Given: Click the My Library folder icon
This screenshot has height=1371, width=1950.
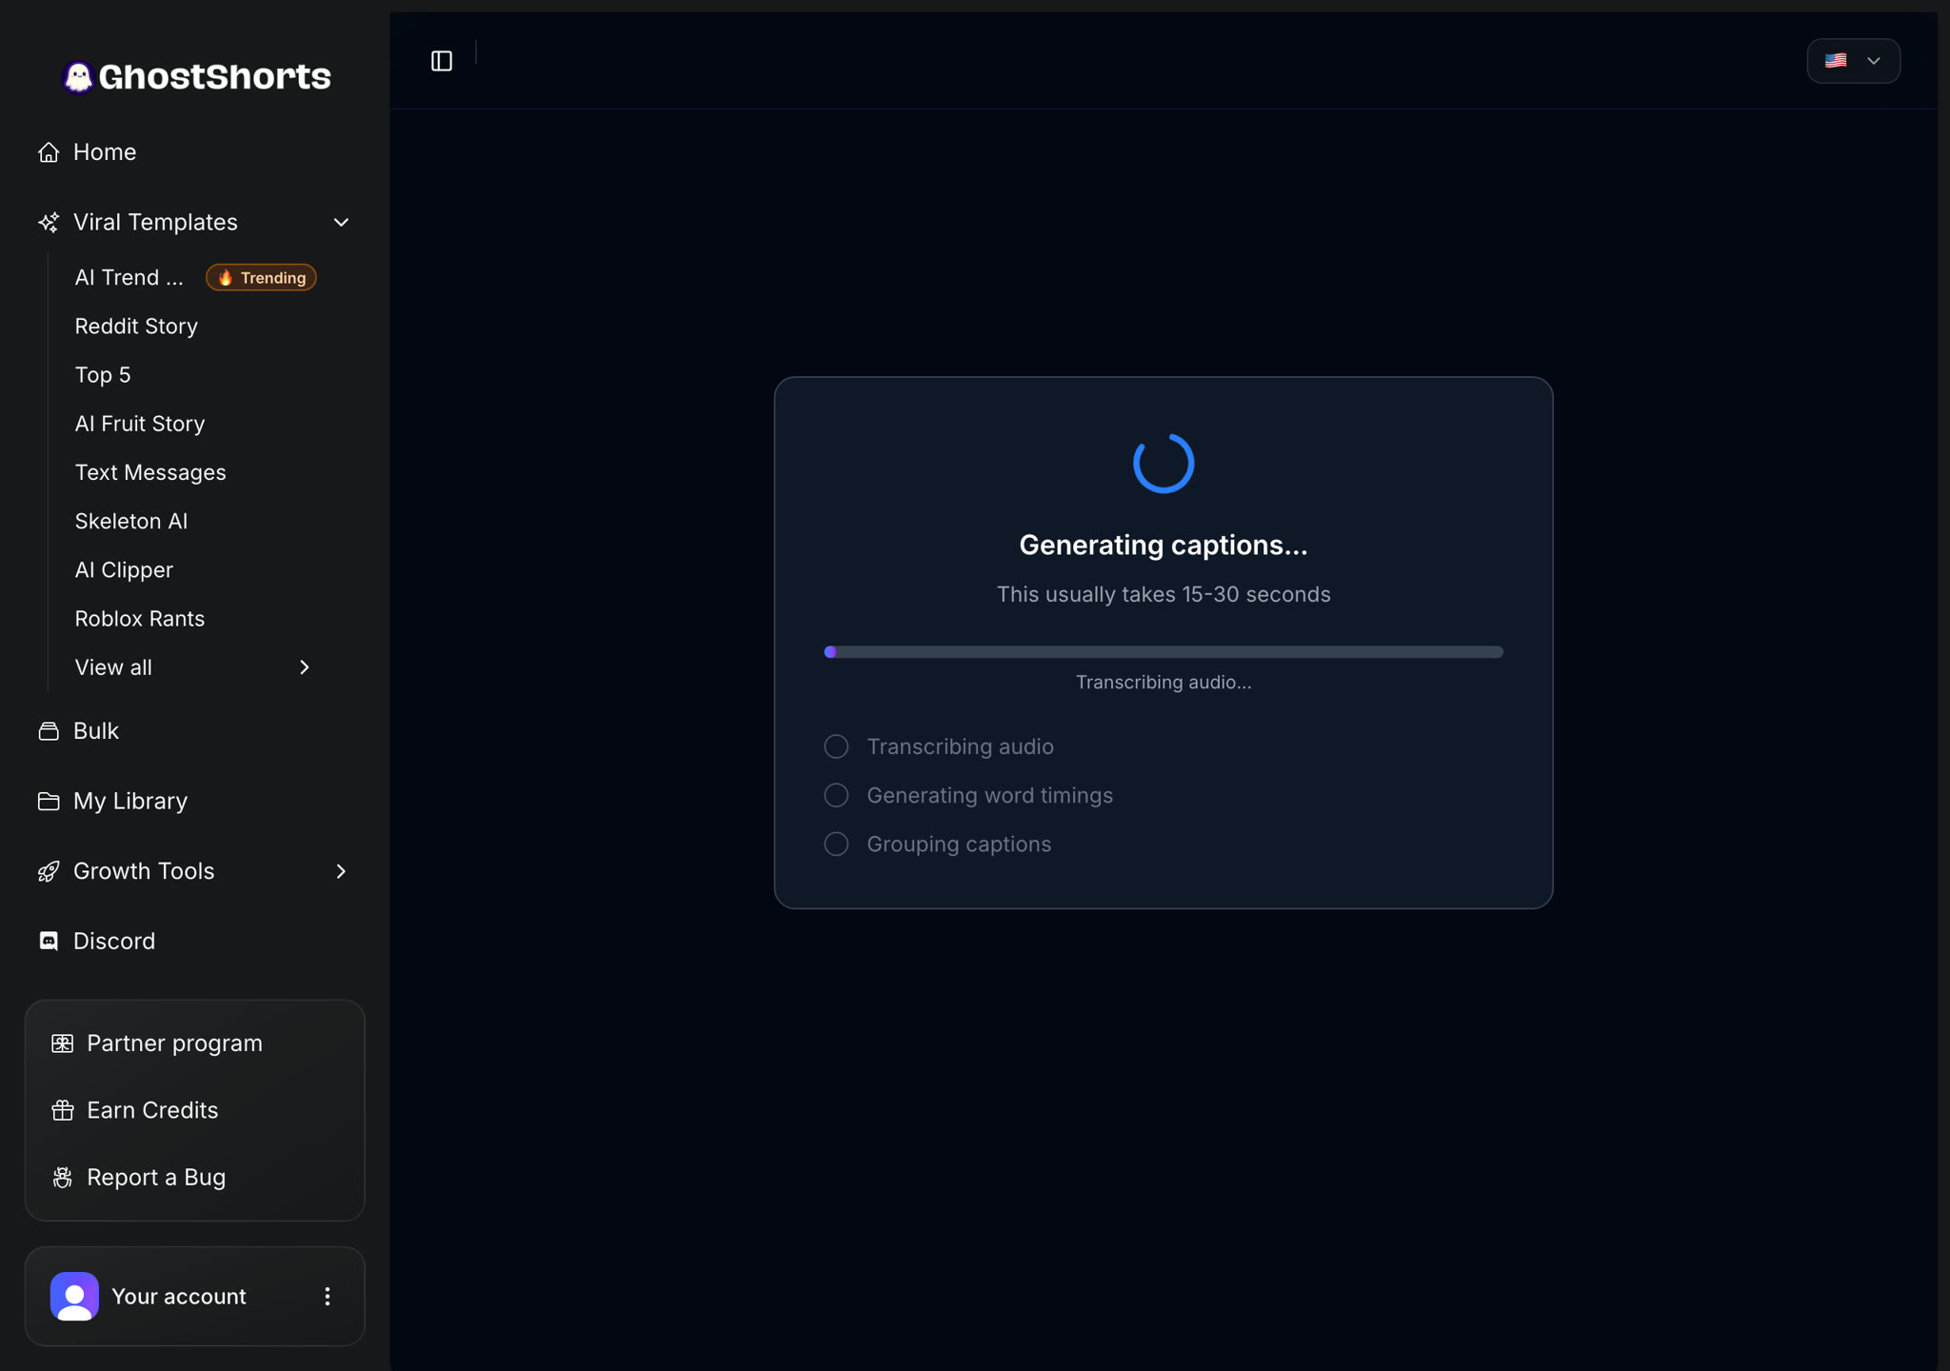Looking at the screenshot, I should 49,802.
